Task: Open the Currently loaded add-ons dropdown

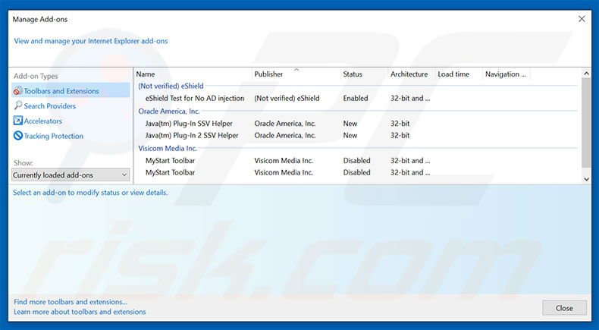Action: tap(71, 175)
